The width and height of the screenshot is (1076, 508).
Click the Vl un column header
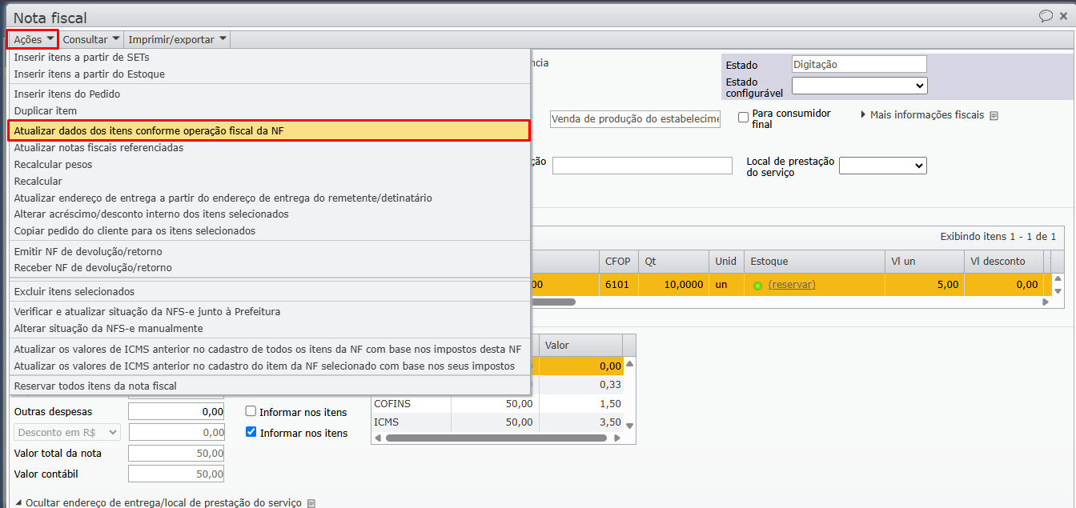[x=925, y=262]
